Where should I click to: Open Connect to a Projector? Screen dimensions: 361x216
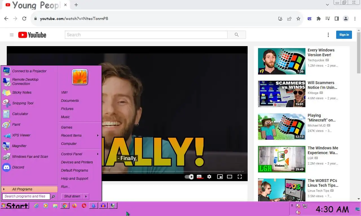click(x=29, y=71)
